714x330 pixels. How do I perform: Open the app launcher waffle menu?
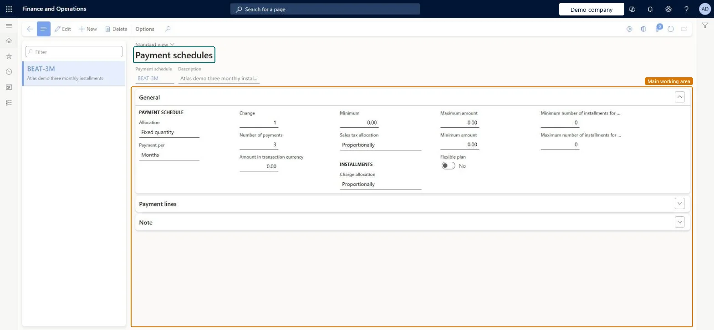coord(9,9)
